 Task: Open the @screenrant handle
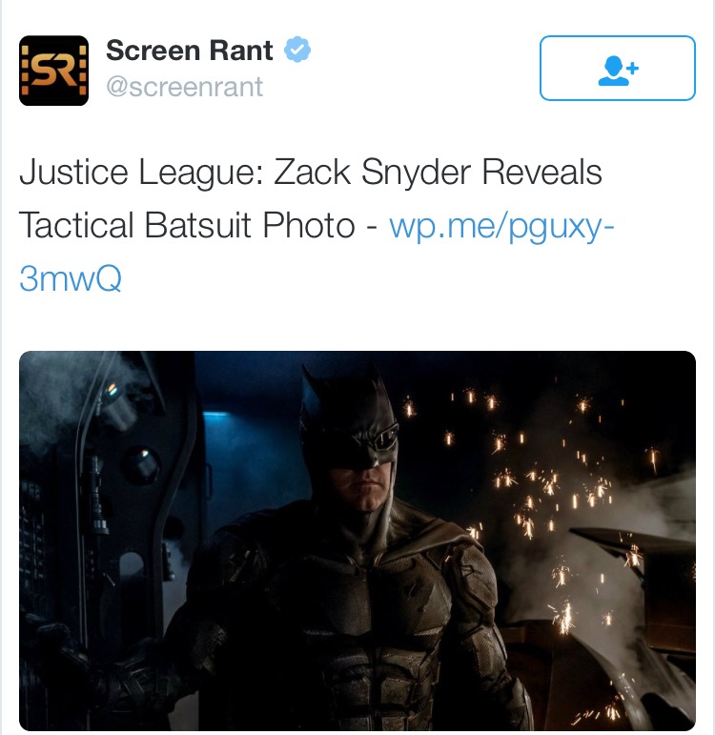point(184,87)
